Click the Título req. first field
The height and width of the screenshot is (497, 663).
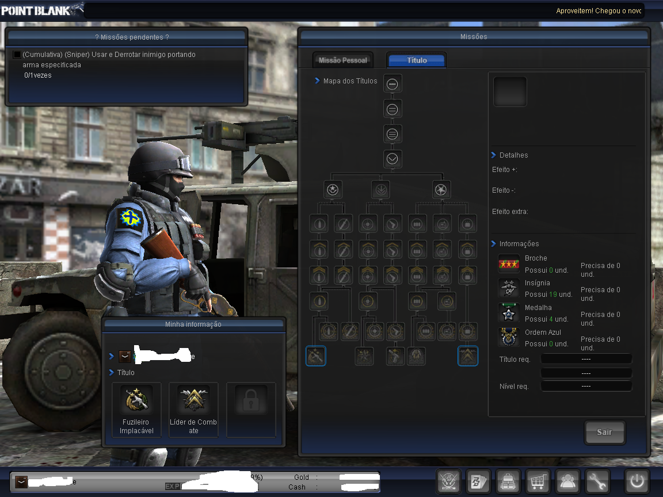point(586,359)
